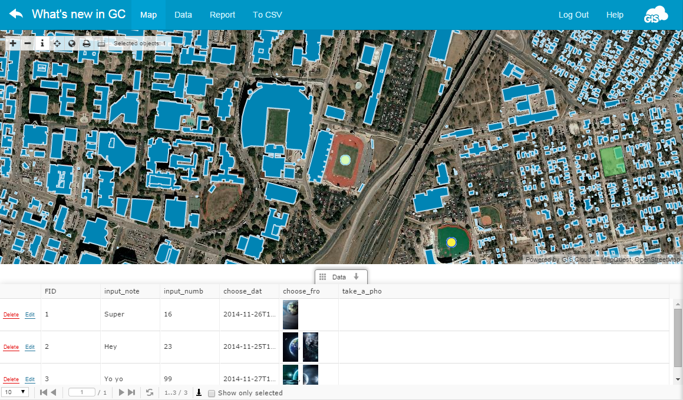
Task: Select the measure ruler tool
Action: pos(101,43)
